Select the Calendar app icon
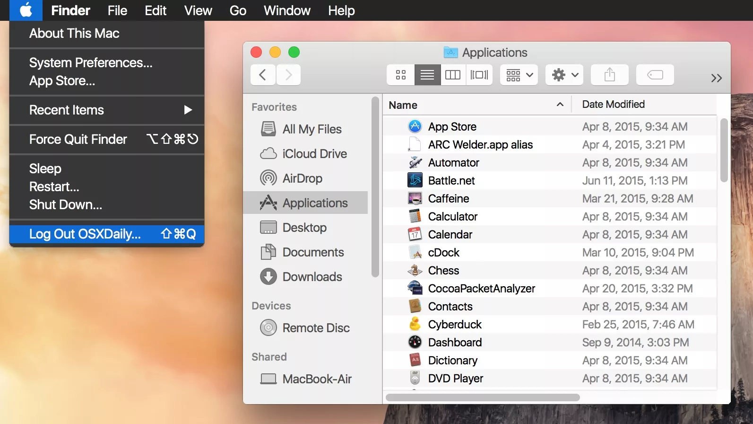 (x=415, y=234)
